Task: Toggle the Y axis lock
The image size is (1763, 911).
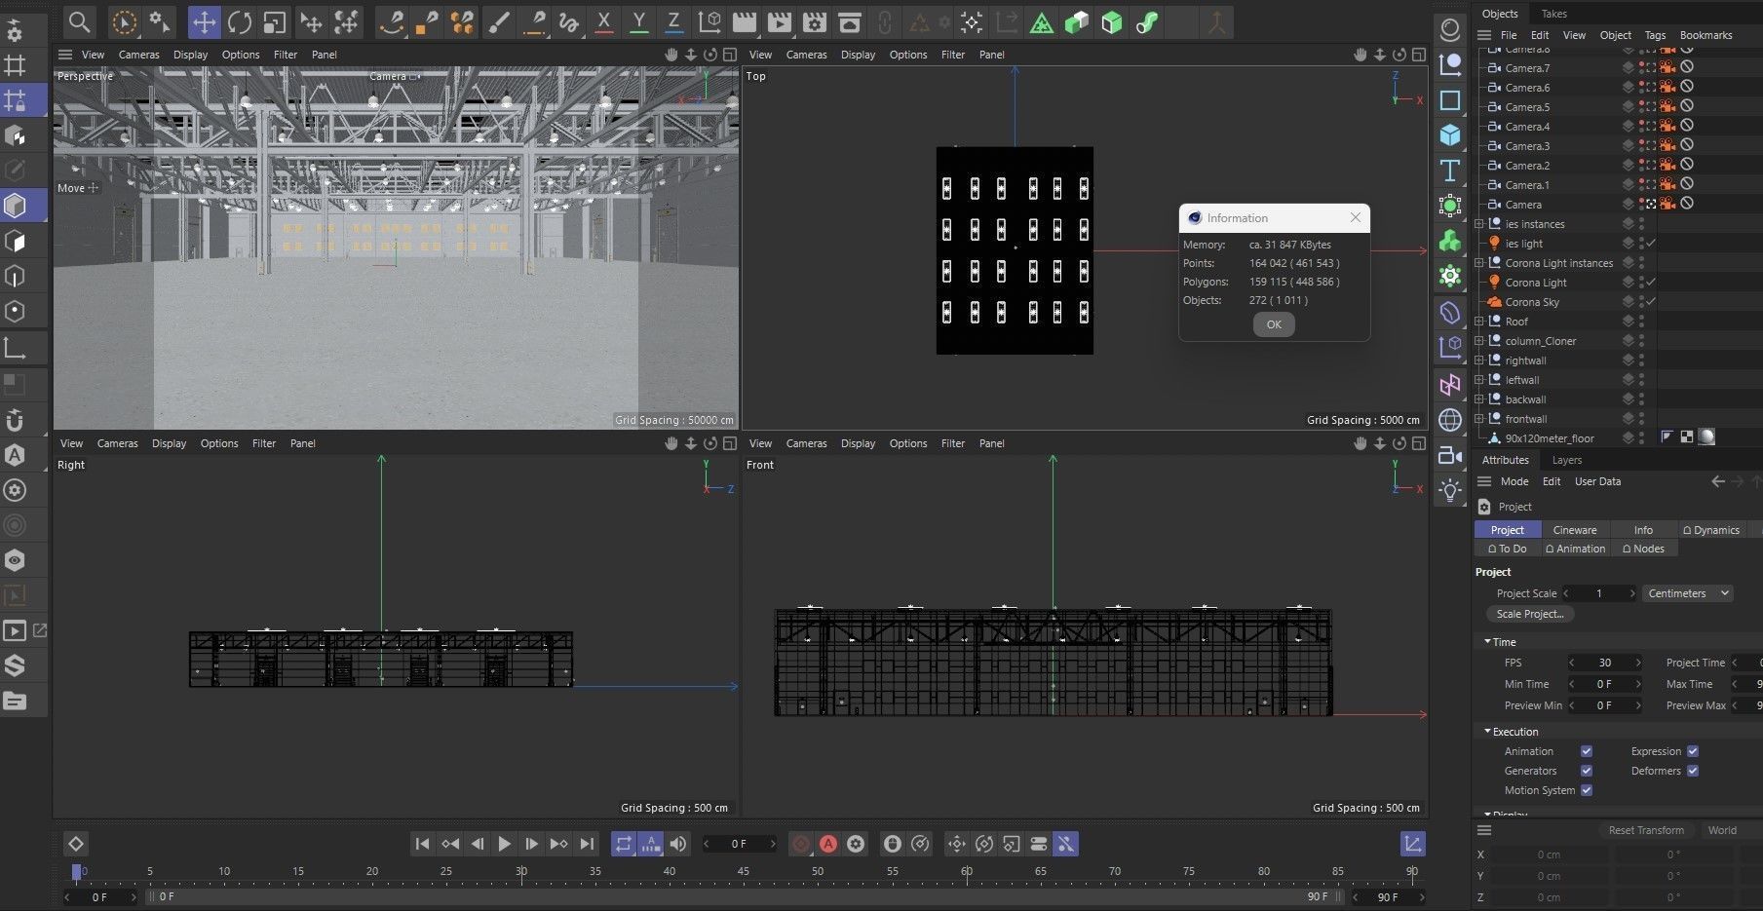Action: [x=639, y=21]
